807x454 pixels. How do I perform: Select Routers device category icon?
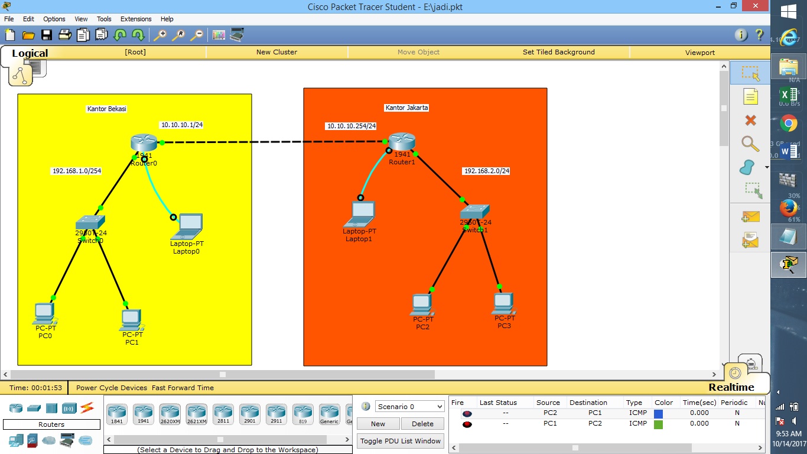coord(16,408)
